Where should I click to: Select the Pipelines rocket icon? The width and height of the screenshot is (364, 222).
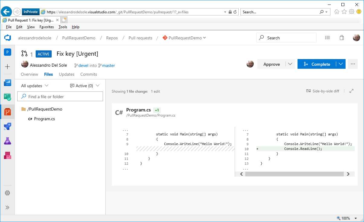(x=7, y=126)
